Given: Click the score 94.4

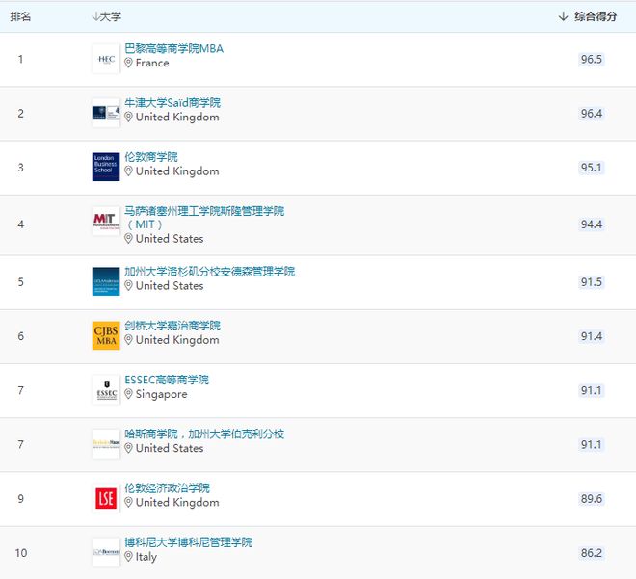Looking at the screenshot, I should tap(592, 224).
